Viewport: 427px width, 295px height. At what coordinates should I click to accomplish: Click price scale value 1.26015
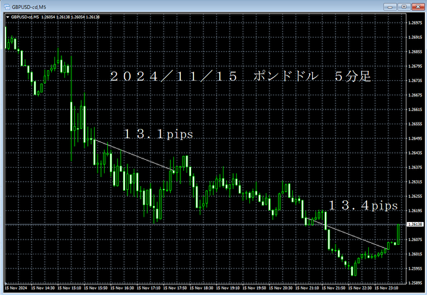click(415, 254)
